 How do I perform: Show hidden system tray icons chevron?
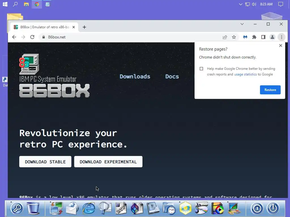click(240, 4)
